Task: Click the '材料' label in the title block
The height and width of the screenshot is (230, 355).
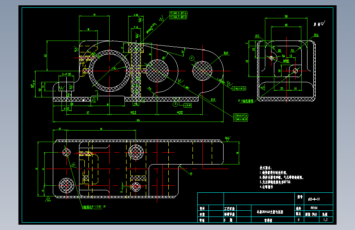Action: (x=298, y=208)
